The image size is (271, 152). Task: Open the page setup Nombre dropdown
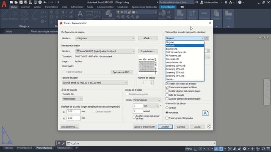pos(105,38)
